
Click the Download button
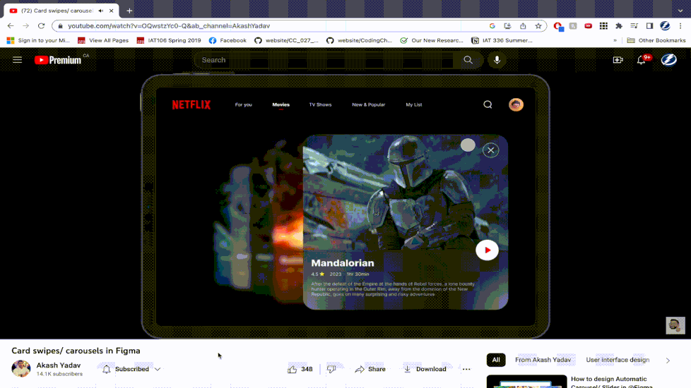[x=425, y=369]
